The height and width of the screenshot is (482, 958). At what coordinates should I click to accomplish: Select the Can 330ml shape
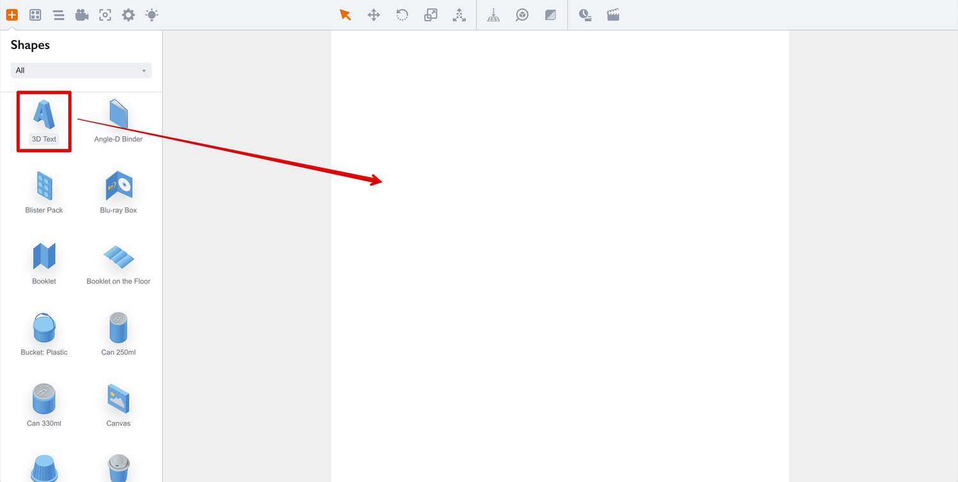[x=44, y=405]
